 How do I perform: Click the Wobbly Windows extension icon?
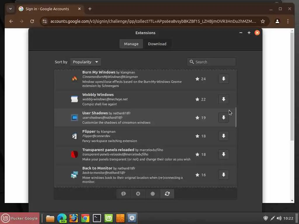74,99
